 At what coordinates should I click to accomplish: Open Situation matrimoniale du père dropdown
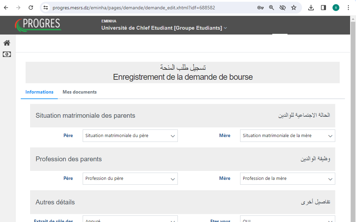click(130, 136)
